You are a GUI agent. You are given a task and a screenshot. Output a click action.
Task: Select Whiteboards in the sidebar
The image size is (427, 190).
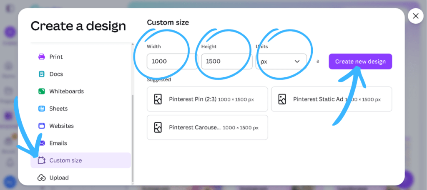point(80,91)
